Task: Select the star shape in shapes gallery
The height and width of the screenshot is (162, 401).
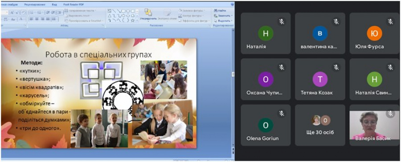Action: pyautogui.click(x=132, y=20)
